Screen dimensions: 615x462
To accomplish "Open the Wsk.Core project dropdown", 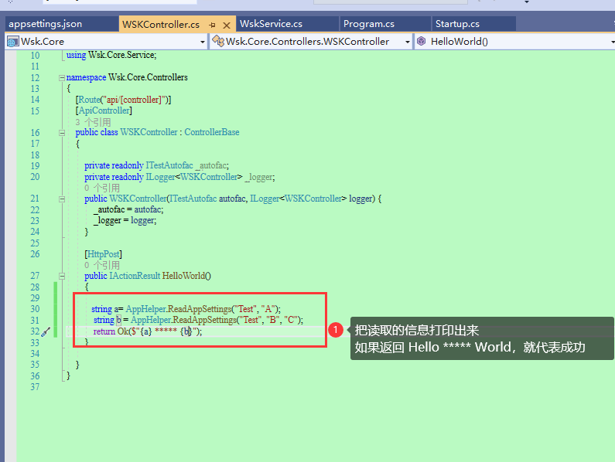I will pyautogui.click(x=203, y=42).
